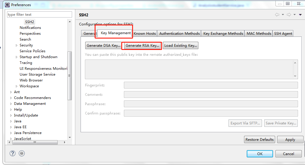305x165 pixels.
Task: Focus the type filter text field
Action: click(x=40, y=15)
